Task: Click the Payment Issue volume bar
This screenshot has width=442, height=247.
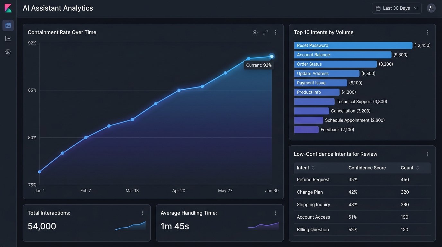Action: [x=320, y=83]
